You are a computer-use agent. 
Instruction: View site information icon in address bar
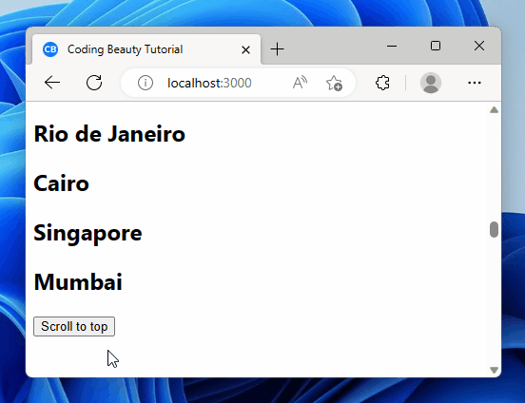(x=146, y=83)
